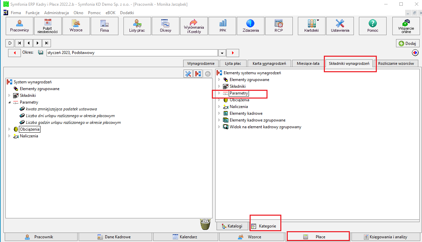Open the Pracownicy toolbar button

click(x=20, y=26)
